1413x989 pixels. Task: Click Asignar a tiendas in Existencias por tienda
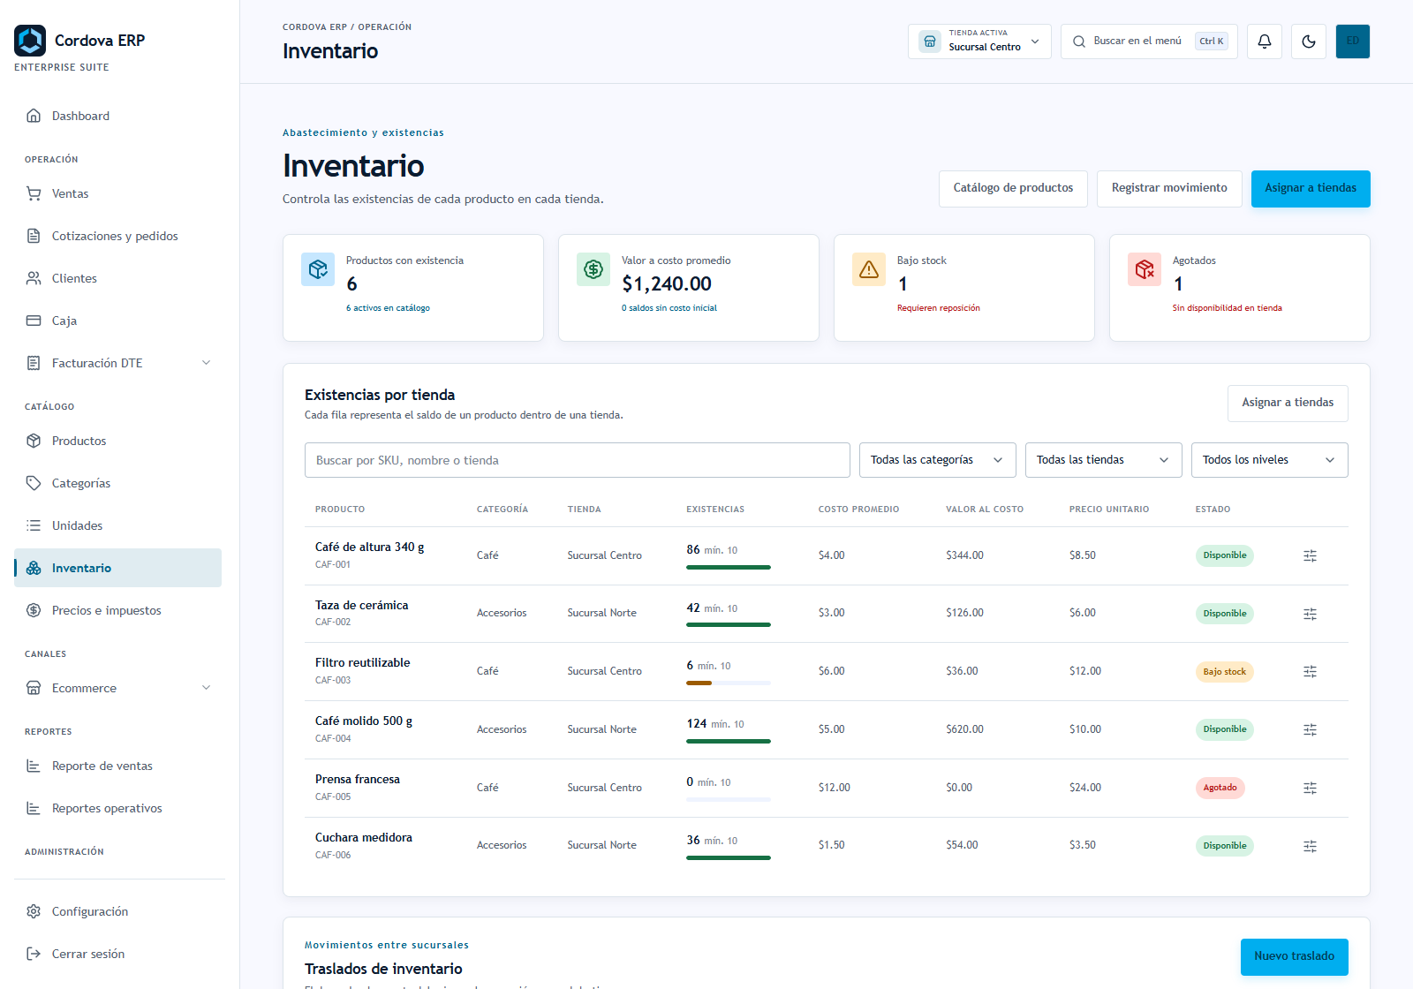click(x=1288, y=404)
